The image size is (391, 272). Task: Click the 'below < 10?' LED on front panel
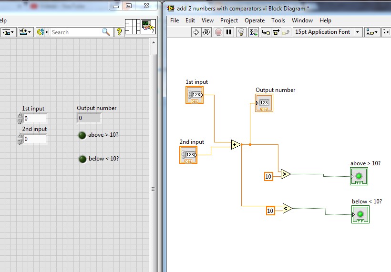pyautogui.click(x=82, y=159)
